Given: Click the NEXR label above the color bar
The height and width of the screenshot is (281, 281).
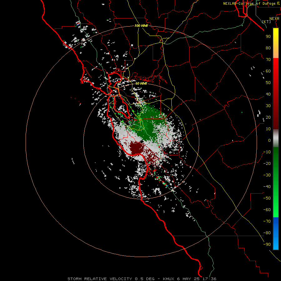Looking at the screenshot, I should (274, 19).
